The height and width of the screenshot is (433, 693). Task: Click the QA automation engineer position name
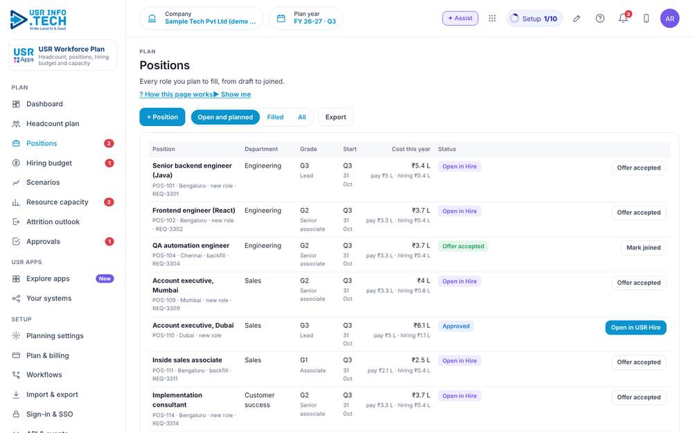coord(191,245)
